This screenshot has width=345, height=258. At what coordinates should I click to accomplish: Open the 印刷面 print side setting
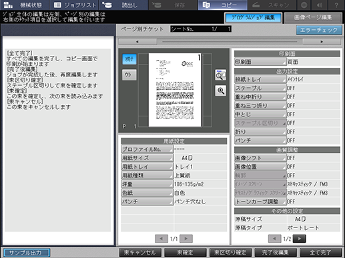pos(260,62)
